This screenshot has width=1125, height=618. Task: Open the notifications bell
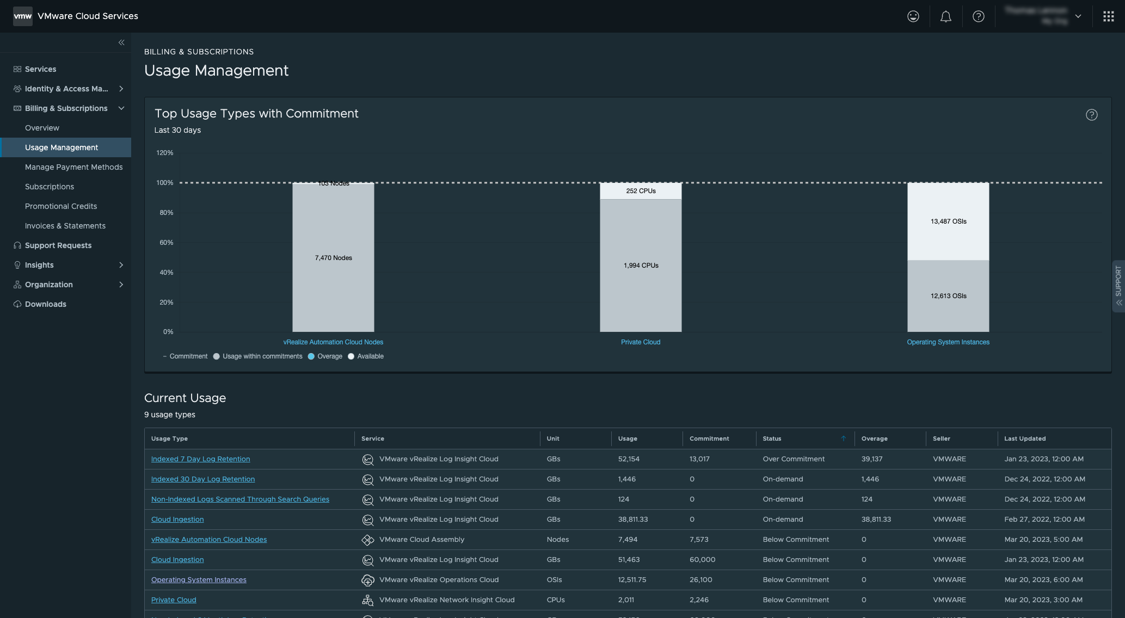coord(946,16)
